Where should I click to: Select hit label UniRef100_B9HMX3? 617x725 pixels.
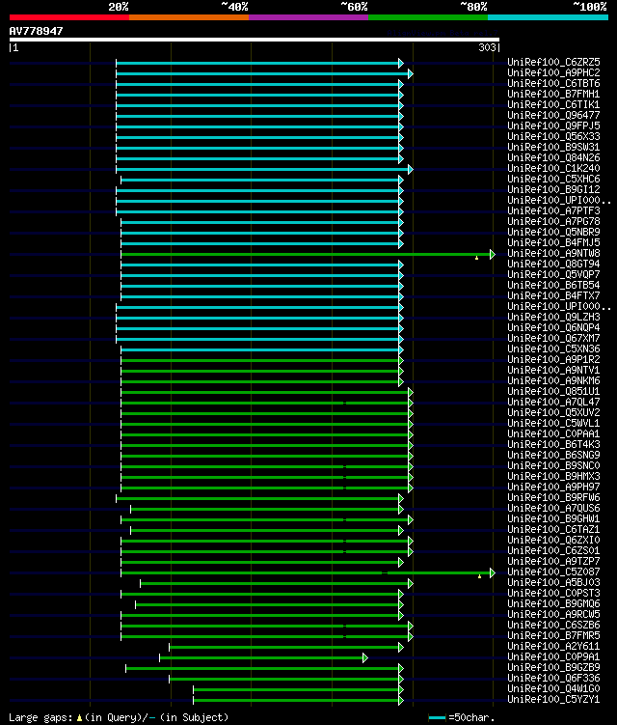[x=553, y=477]
